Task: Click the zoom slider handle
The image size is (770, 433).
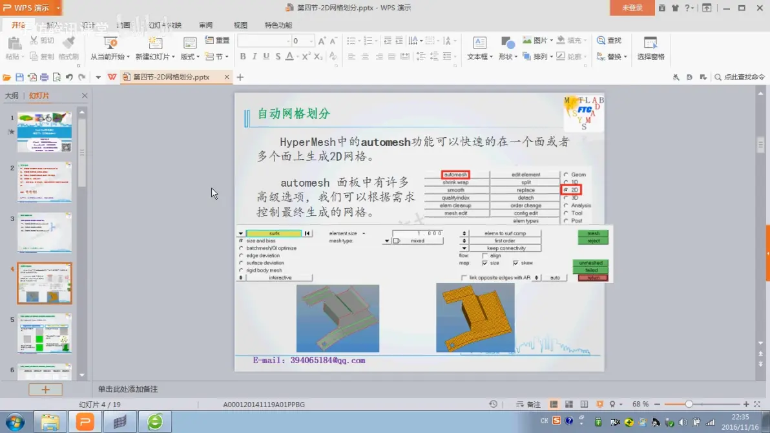Action: coord(689,404)
